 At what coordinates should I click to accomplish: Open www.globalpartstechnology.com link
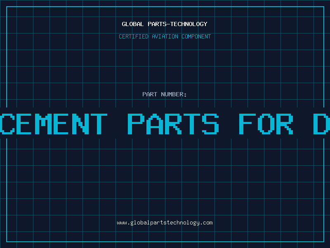coord(165,223)
